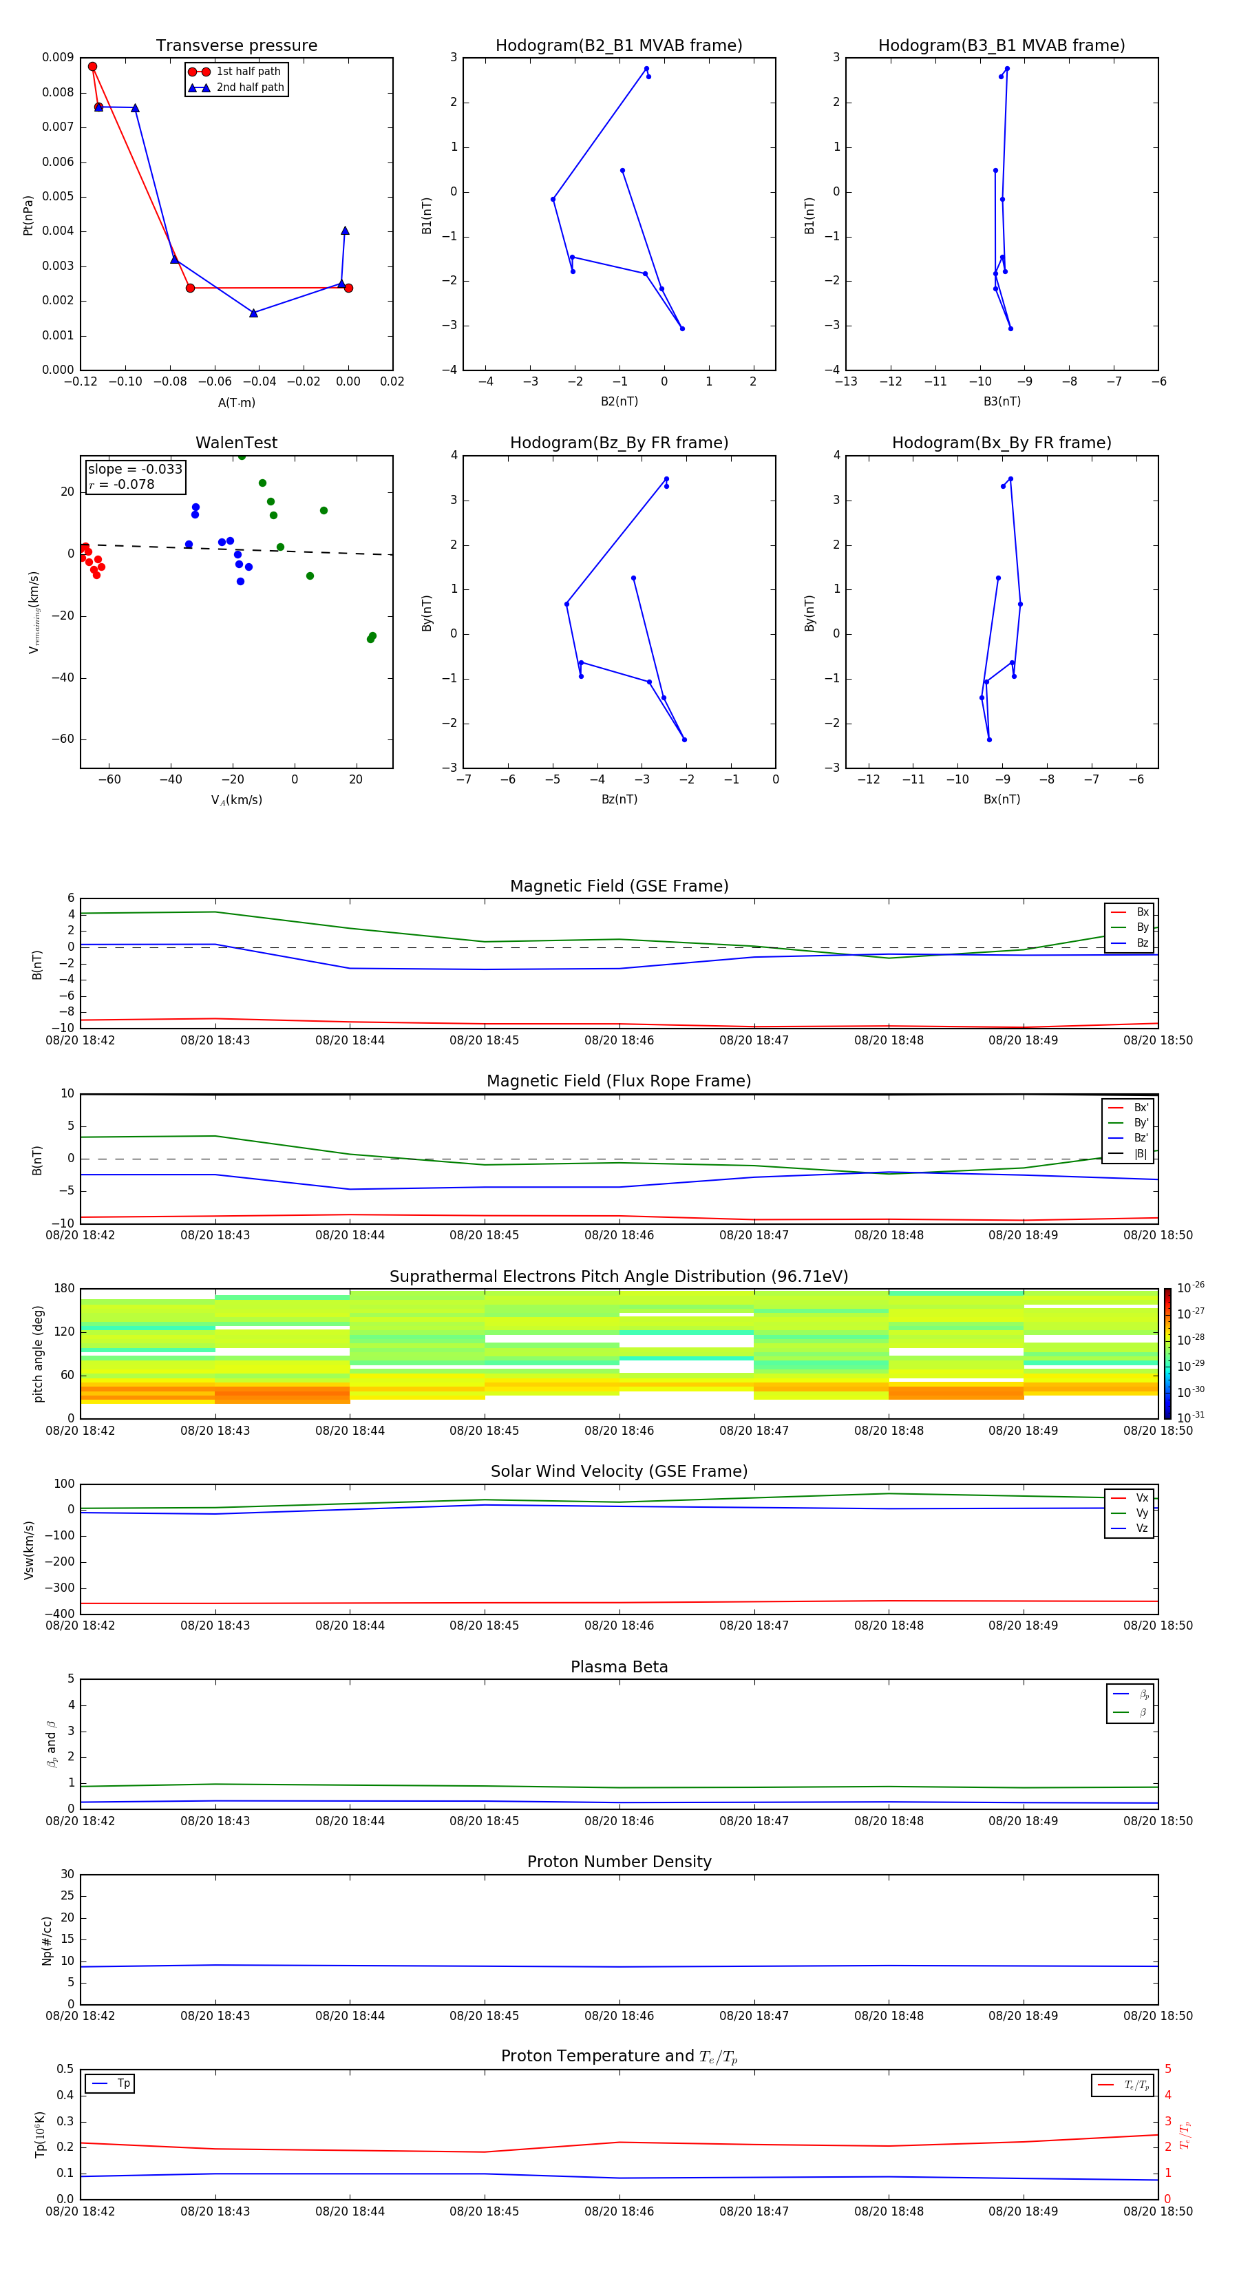Image resolution: width=1239 pixels, height=2272 pixels.
Task: Click the 'Np(#/cc)' axis label
Action: click(47, 1940)
